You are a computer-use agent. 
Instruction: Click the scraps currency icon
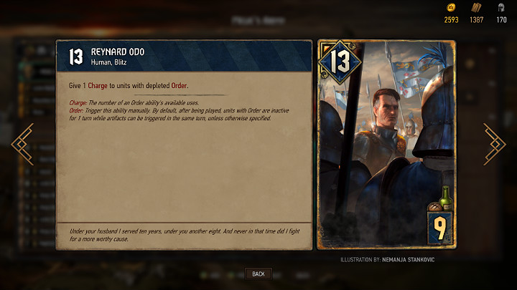(x=476, y=8)
